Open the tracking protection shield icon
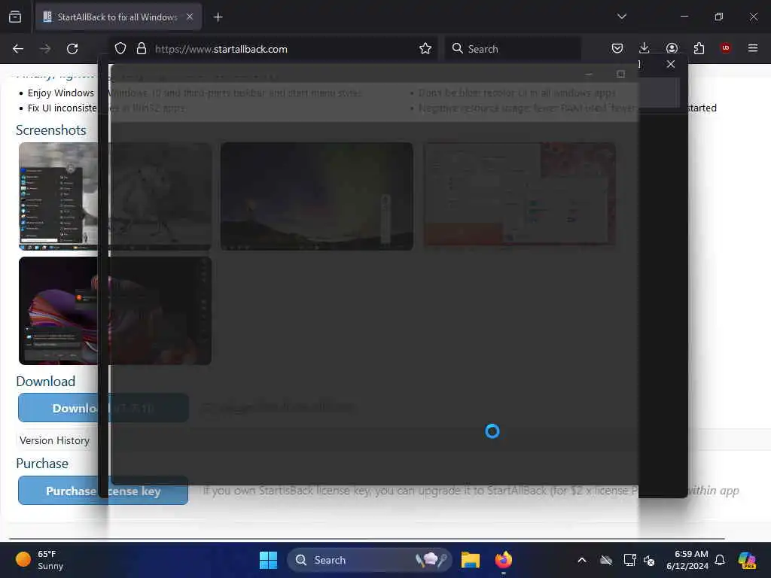The image size is (771, 578). pos(120,49)
